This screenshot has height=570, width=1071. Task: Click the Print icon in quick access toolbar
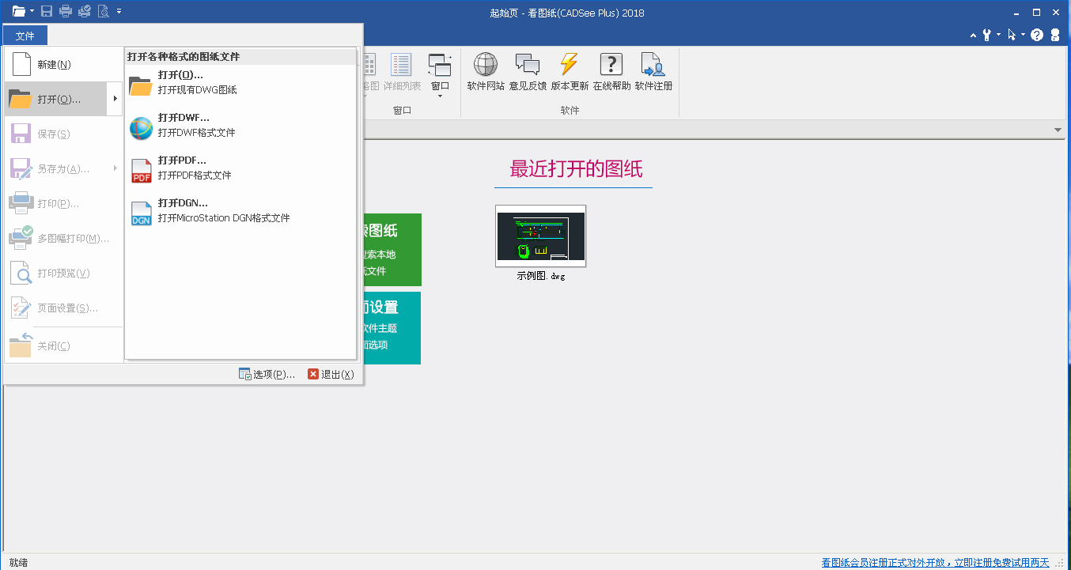click(65, 11)
